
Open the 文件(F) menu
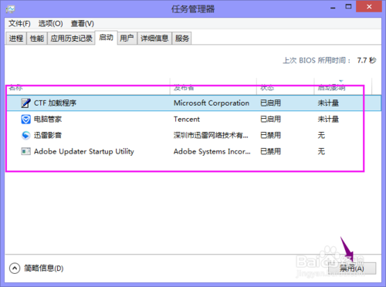pyautogui.click(x=19, y=24)
